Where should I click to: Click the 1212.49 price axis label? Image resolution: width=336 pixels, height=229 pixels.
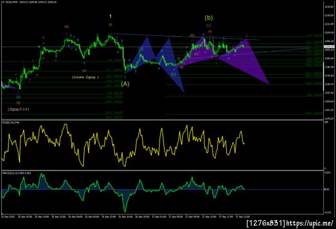329,24
